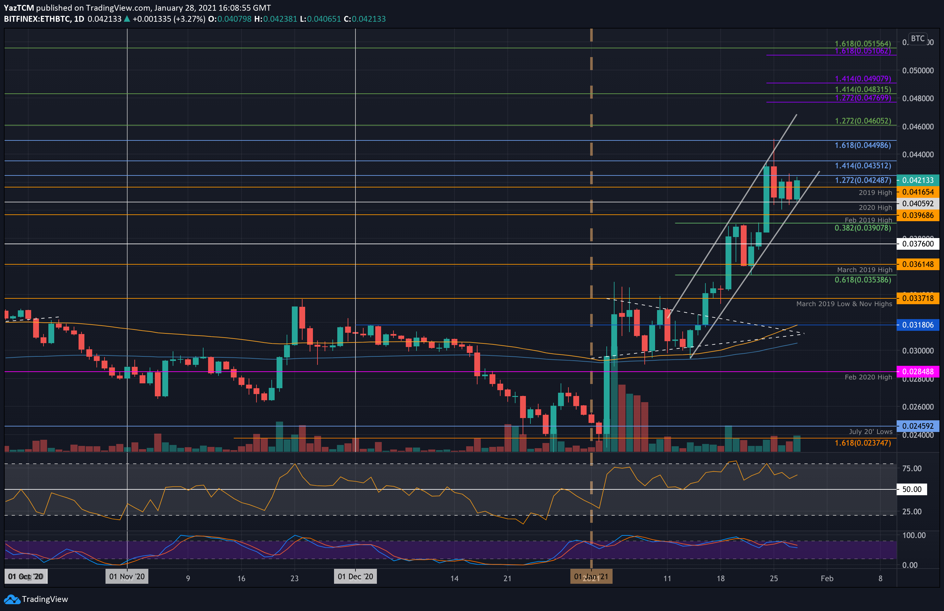Click the '25' date tick on time axis

pos(774,579)
